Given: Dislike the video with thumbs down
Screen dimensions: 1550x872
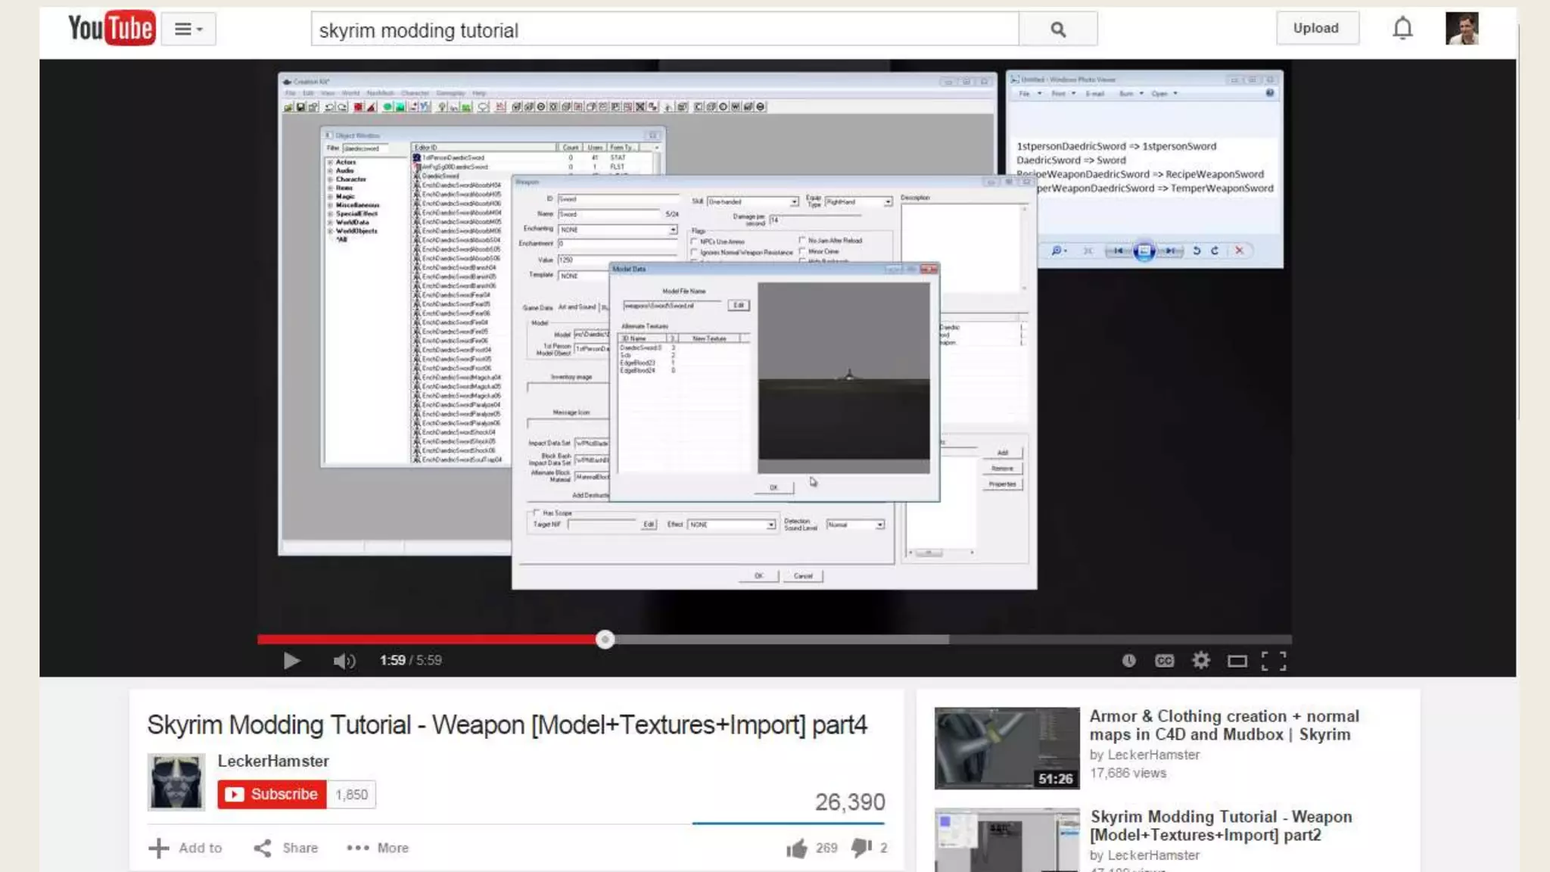Looking at the screenshot, I should pos(861,848).
